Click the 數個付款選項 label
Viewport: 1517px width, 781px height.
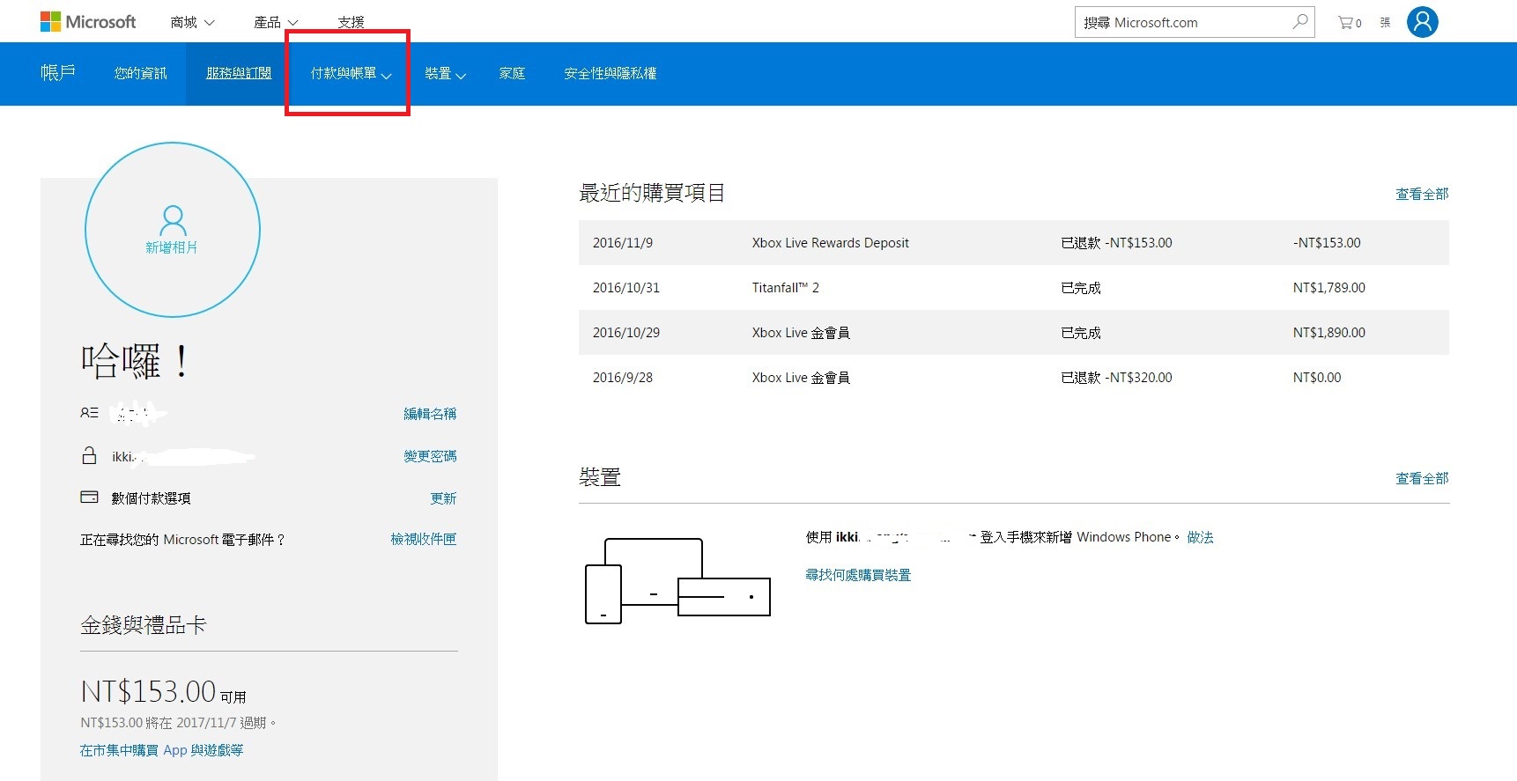151,498
